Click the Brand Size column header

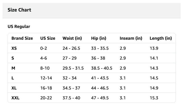click(x=22, y=38)
